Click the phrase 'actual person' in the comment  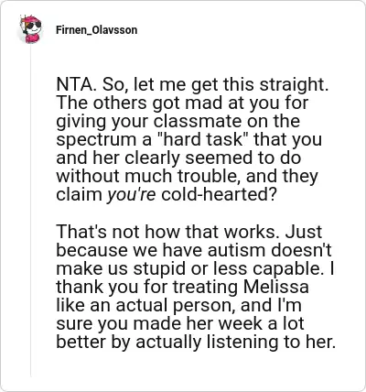pos(176,305)
